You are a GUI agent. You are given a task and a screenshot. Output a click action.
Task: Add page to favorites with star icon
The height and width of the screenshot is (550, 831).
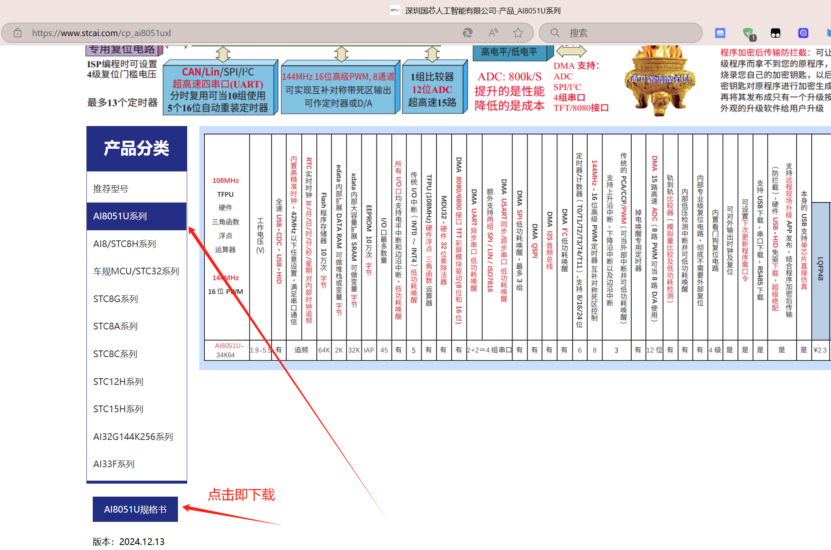[518, 33]
